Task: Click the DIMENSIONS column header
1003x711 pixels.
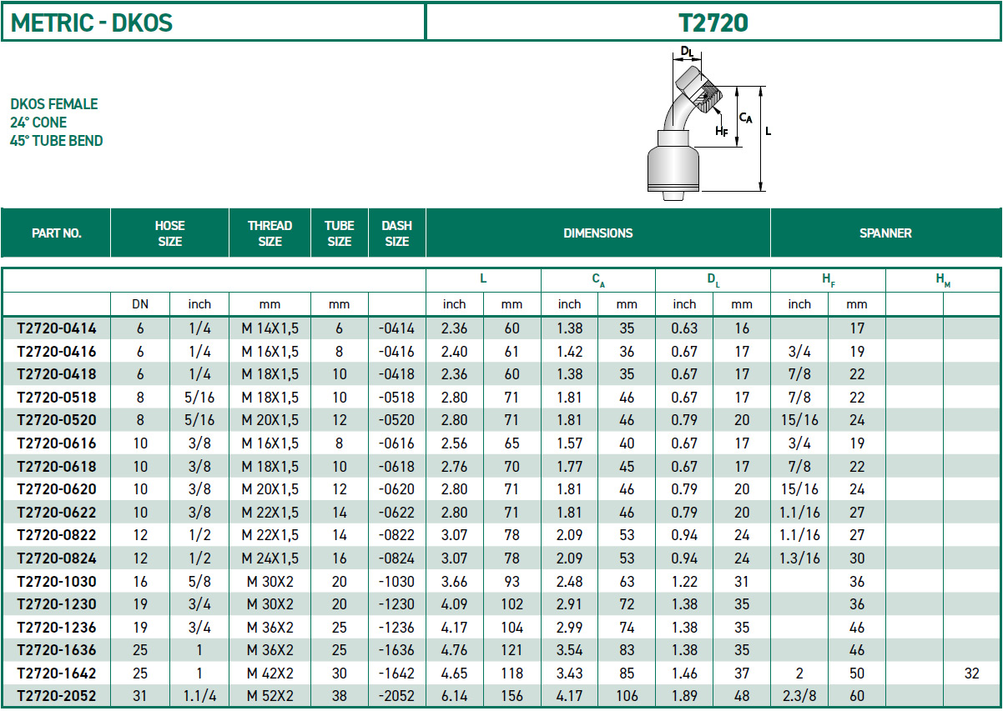Action: (598, 233)
